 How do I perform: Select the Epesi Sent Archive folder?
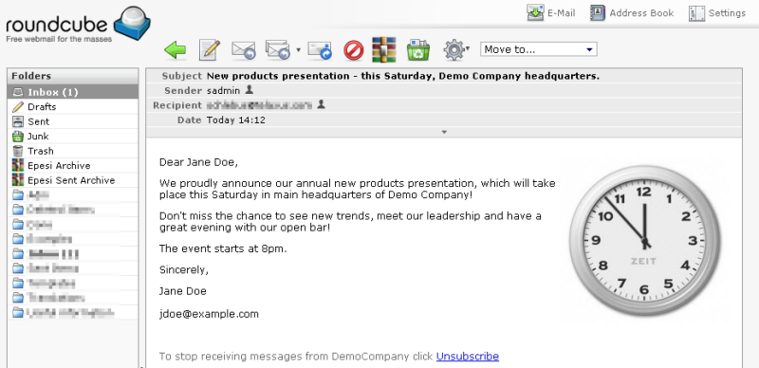click(x=73, y=180)
